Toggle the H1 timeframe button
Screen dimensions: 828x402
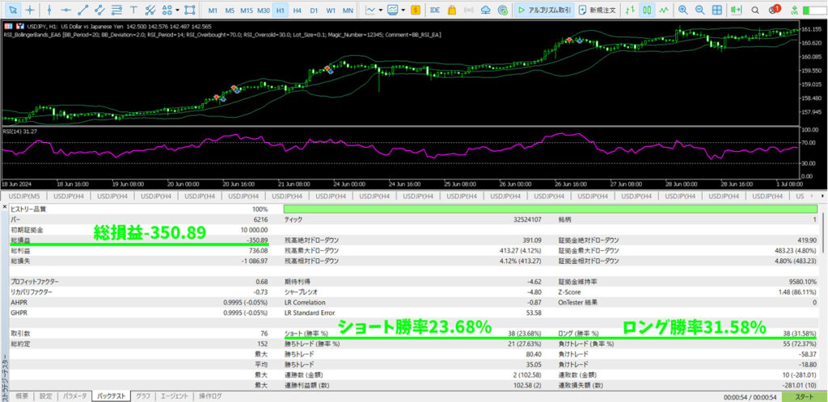pyautogui.click(x=281, y=10)
